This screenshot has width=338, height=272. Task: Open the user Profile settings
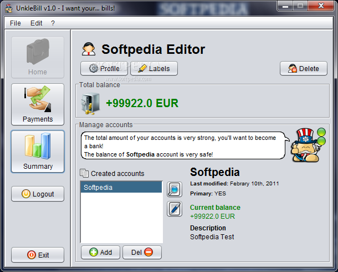tap(104, 68)
